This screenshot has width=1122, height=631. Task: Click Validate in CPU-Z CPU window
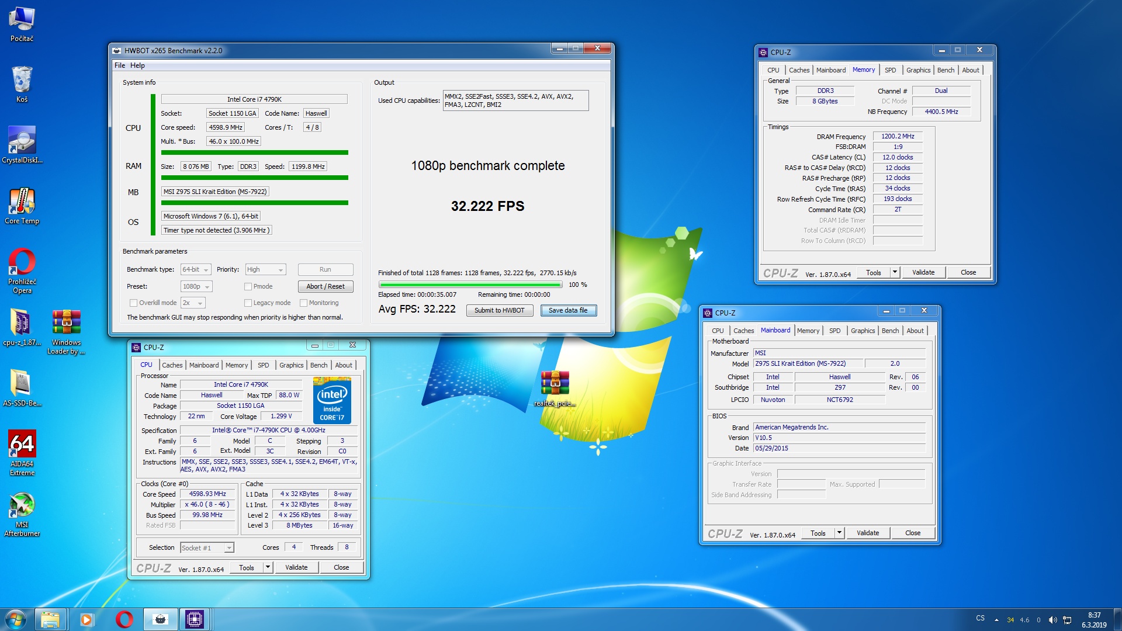[296, 567]
